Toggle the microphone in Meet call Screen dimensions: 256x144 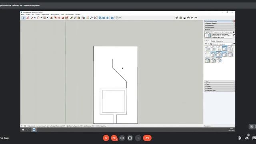pos(106,138)
